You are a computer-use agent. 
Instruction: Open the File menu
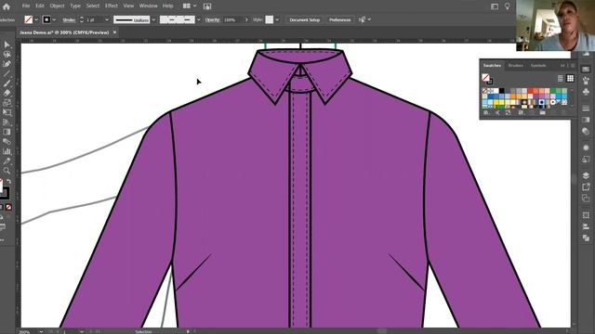click(x=26, y=6)
